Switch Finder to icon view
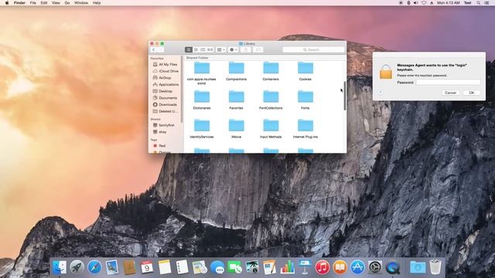Viewport: 495px width, 278px height. pyautogui.click(x=189, y=49)
